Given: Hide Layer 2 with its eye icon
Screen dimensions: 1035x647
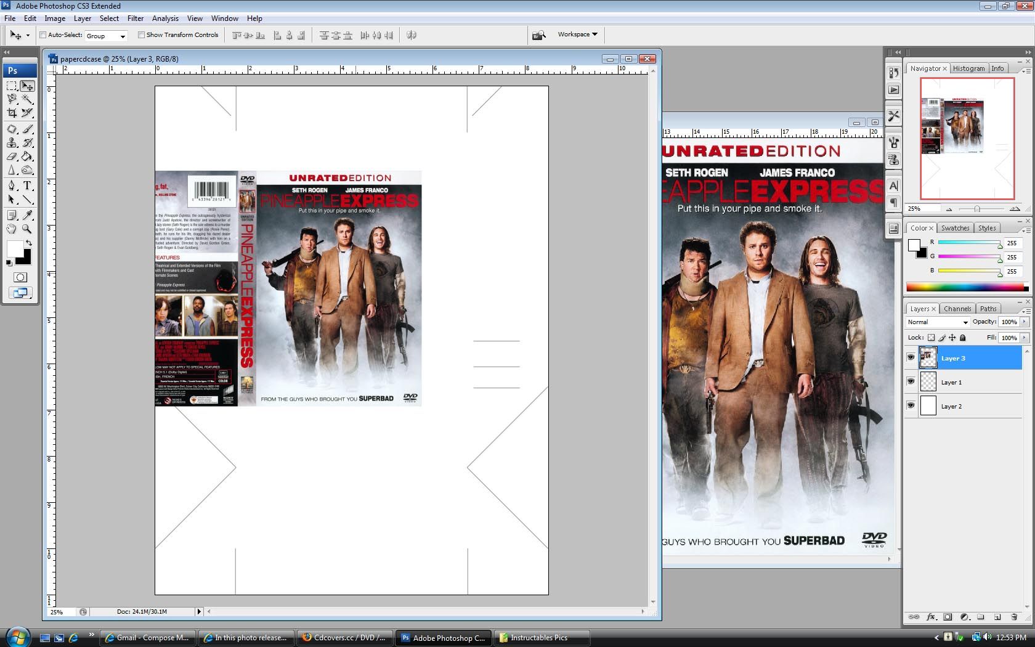Looking at the screenshot, I should coord(911,405).
